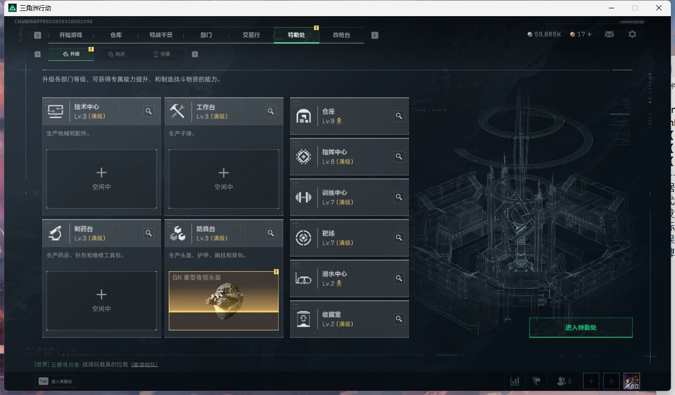Image resolution: width=675 pixels, height=395 pixels.
Task: Select the 收藏 sub-tab
Action: click(161, 54)
